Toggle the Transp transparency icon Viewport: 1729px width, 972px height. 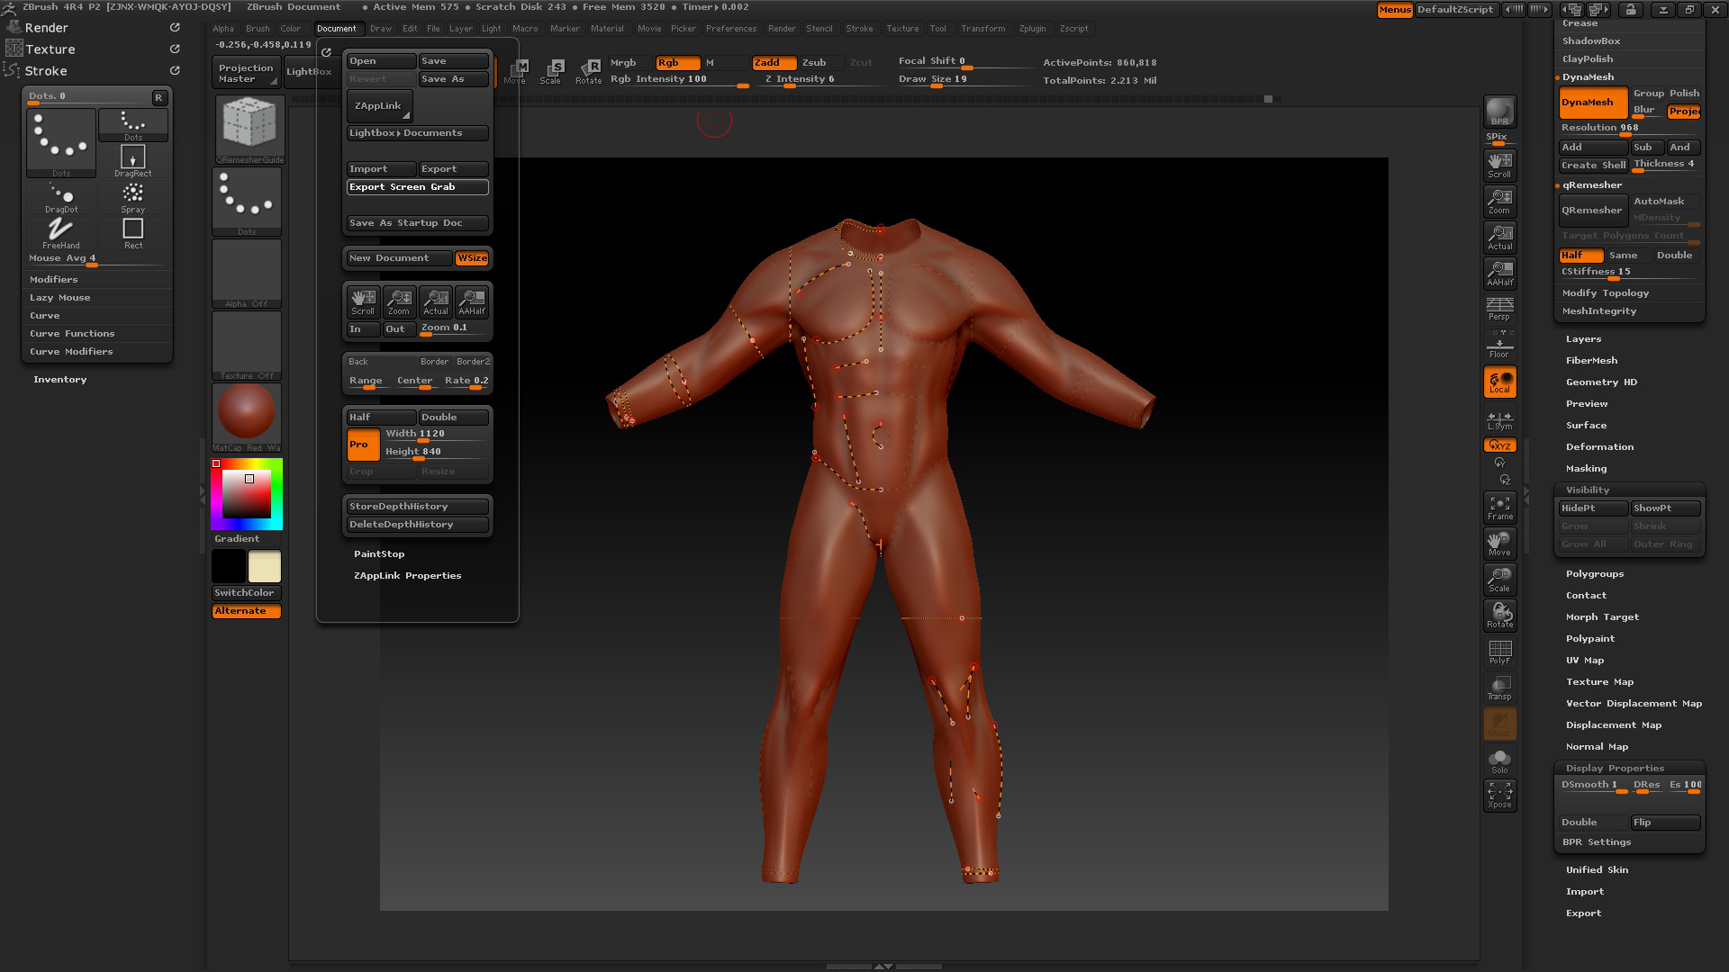pyautogui.click(x=1499, y=688)
